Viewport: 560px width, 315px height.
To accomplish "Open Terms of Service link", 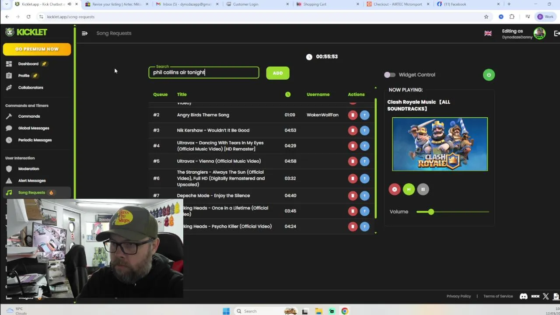I will point(498,296).
